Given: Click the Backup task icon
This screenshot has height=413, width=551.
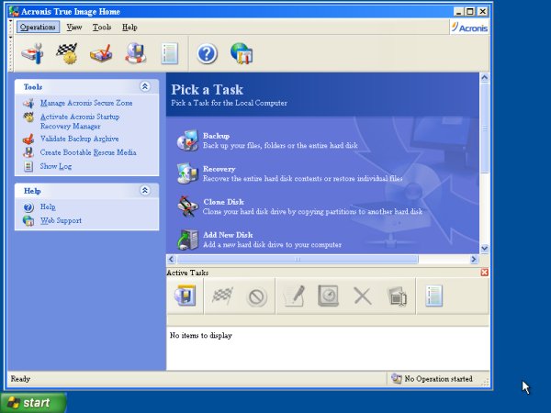Looking at the screenshot, I should coord(187,140).
